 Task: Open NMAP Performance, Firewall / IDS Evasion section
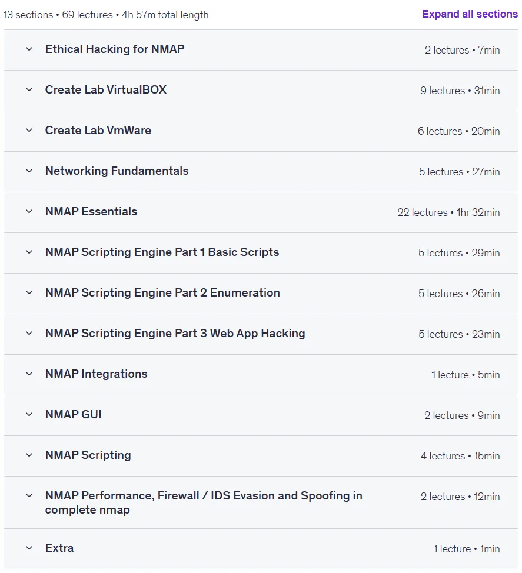click(x=204, y=502)
